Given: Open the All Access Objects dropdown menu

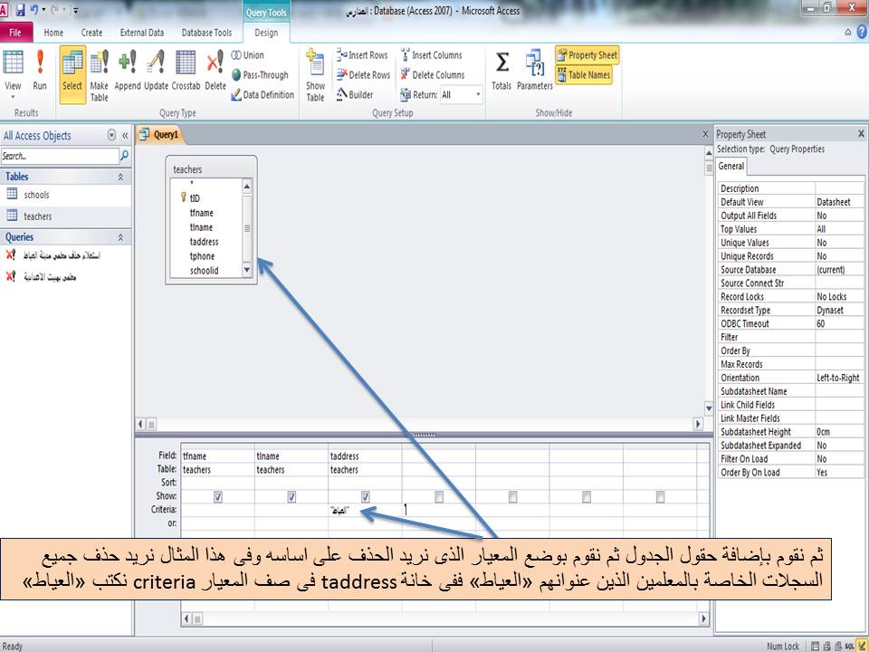Looking at the screenshot, I should 111,135.
